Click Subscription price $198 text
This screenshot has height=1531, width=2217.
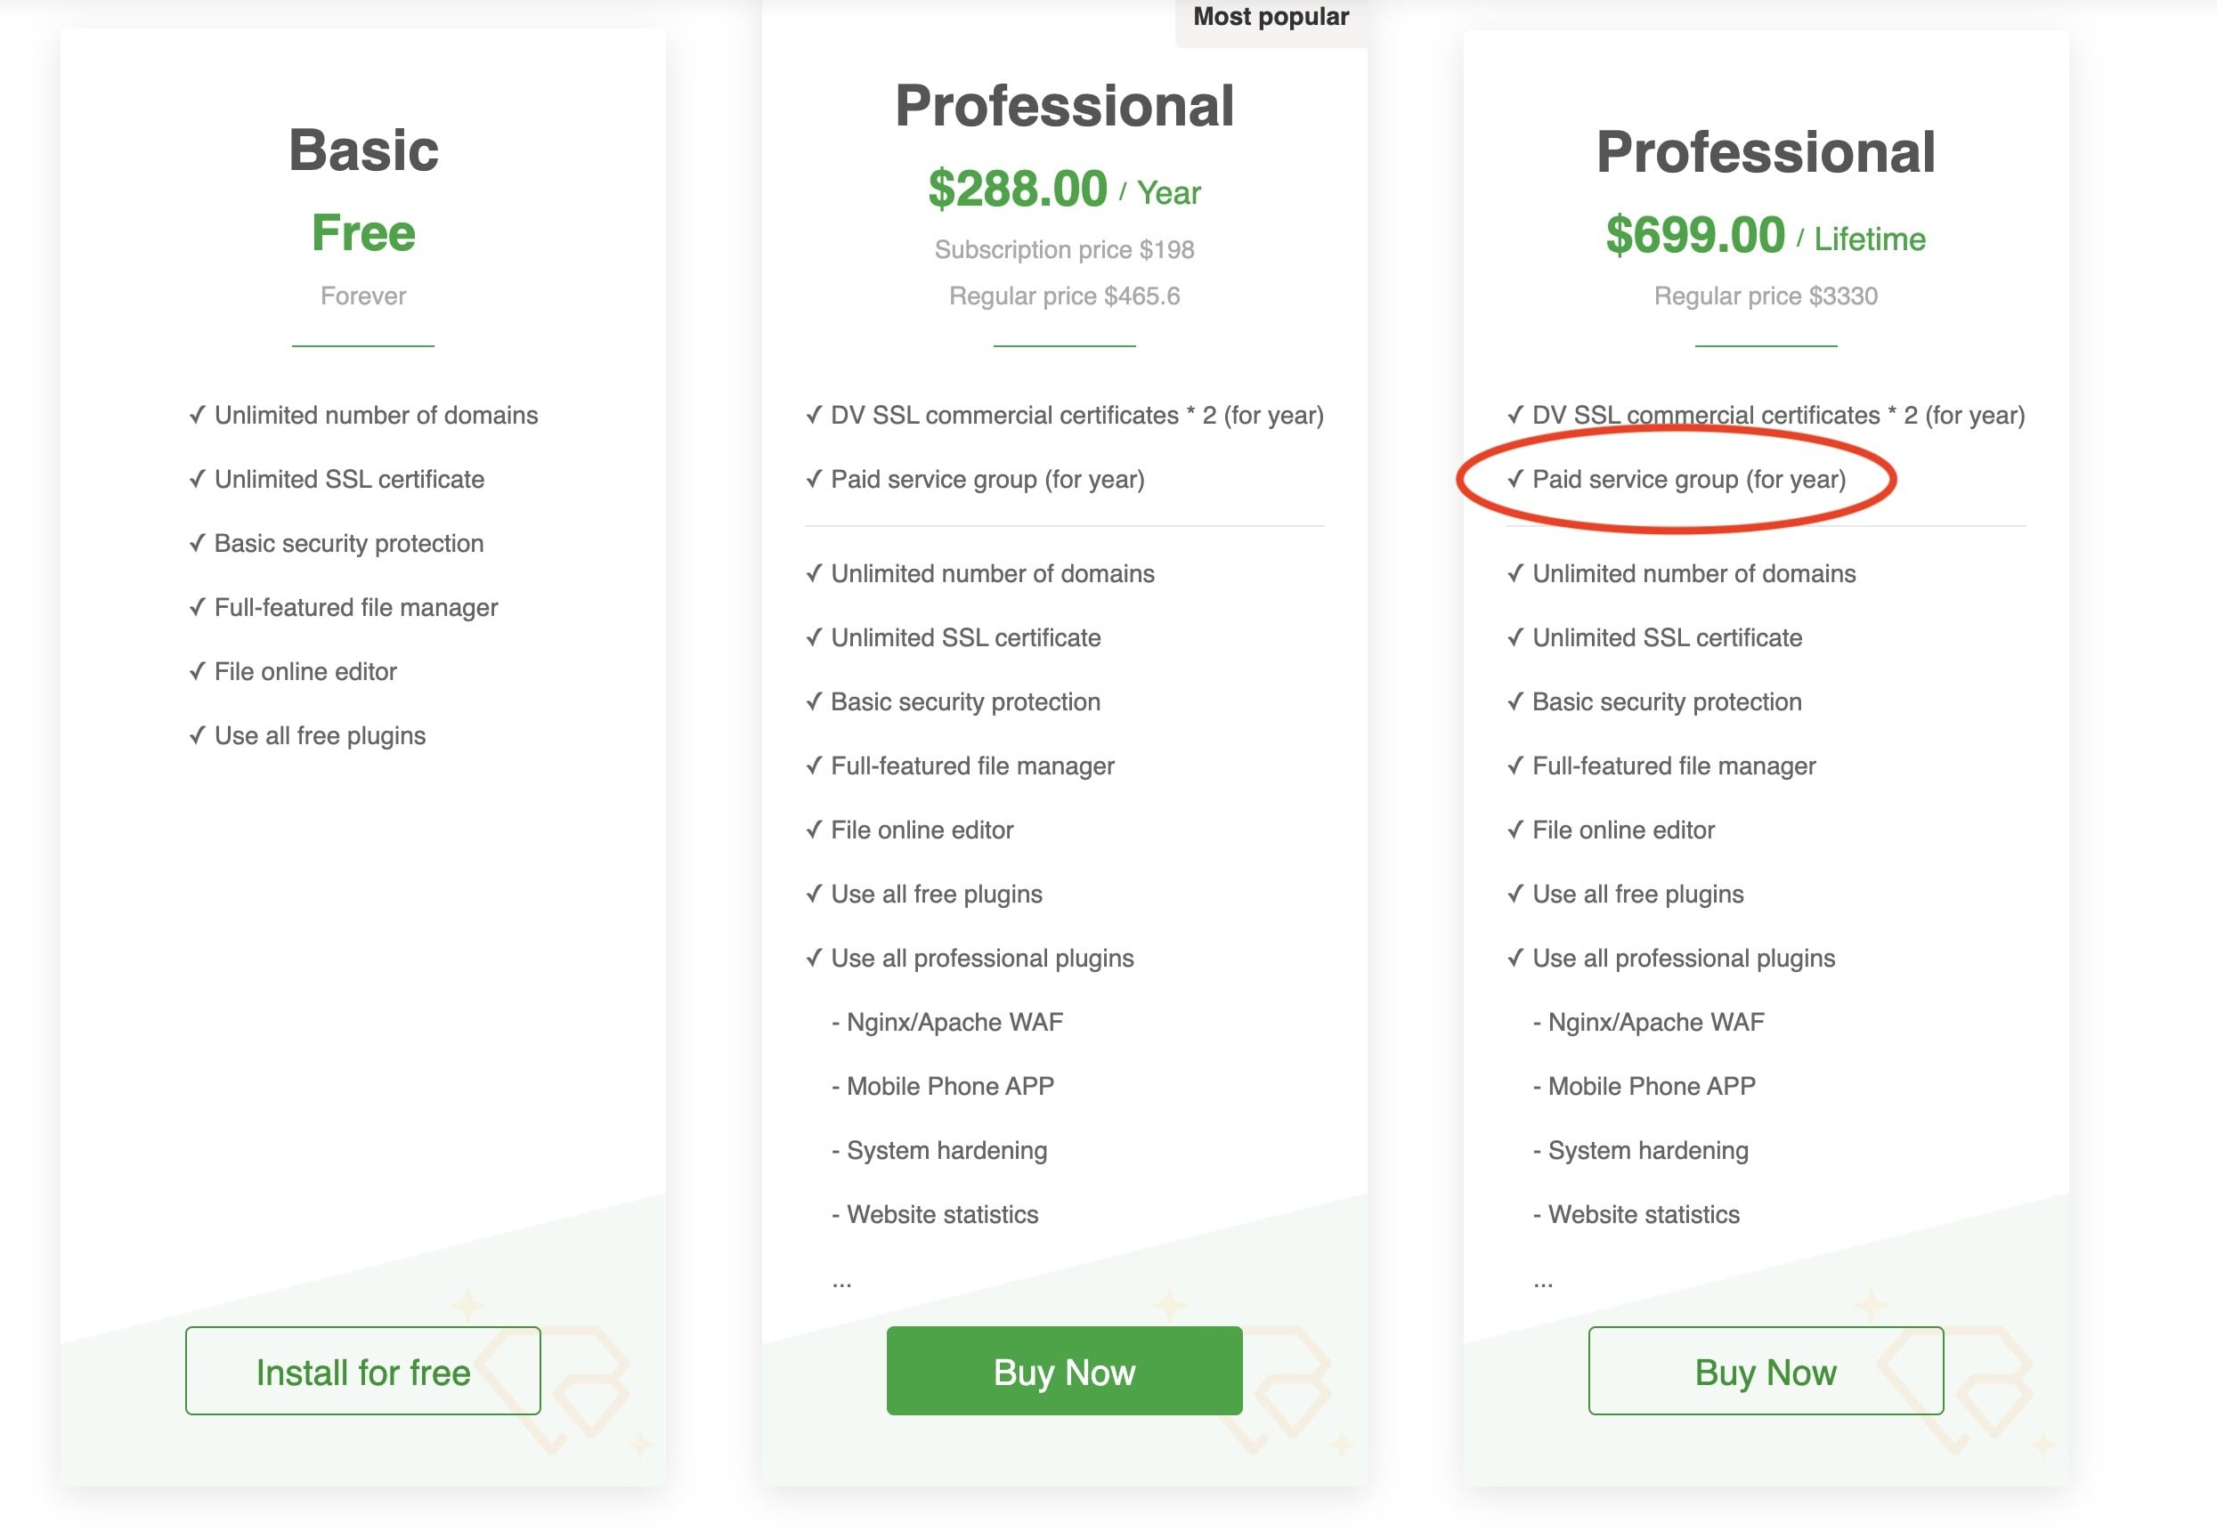point(1064,249)
